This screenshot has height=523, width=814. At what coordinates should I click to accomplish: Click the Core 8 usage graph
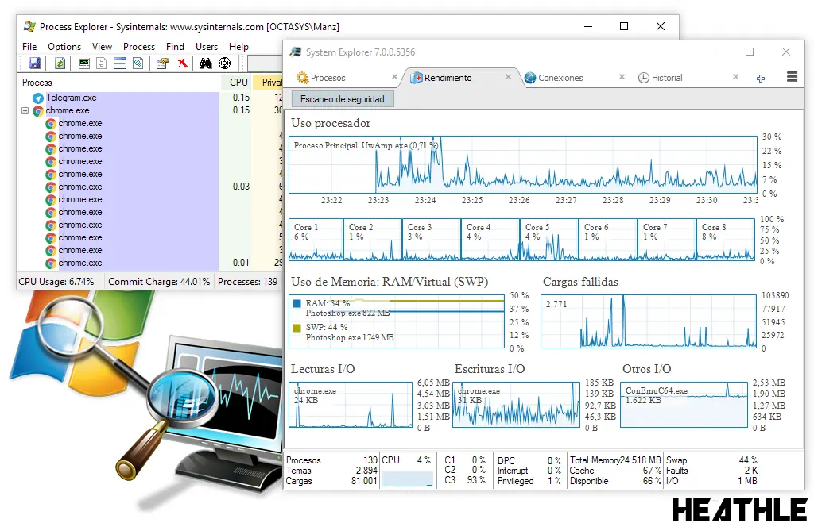tap(725, 240)
